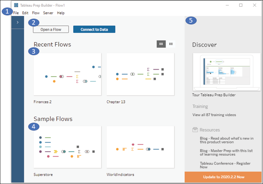Switch Recent Flows to thumbnail grid view

pyautogui.click(x=161, y=44)
